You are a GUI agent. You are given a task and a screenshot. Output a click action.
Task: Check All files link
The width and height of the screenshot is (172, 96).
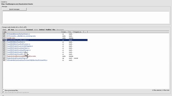coord(9,30)
